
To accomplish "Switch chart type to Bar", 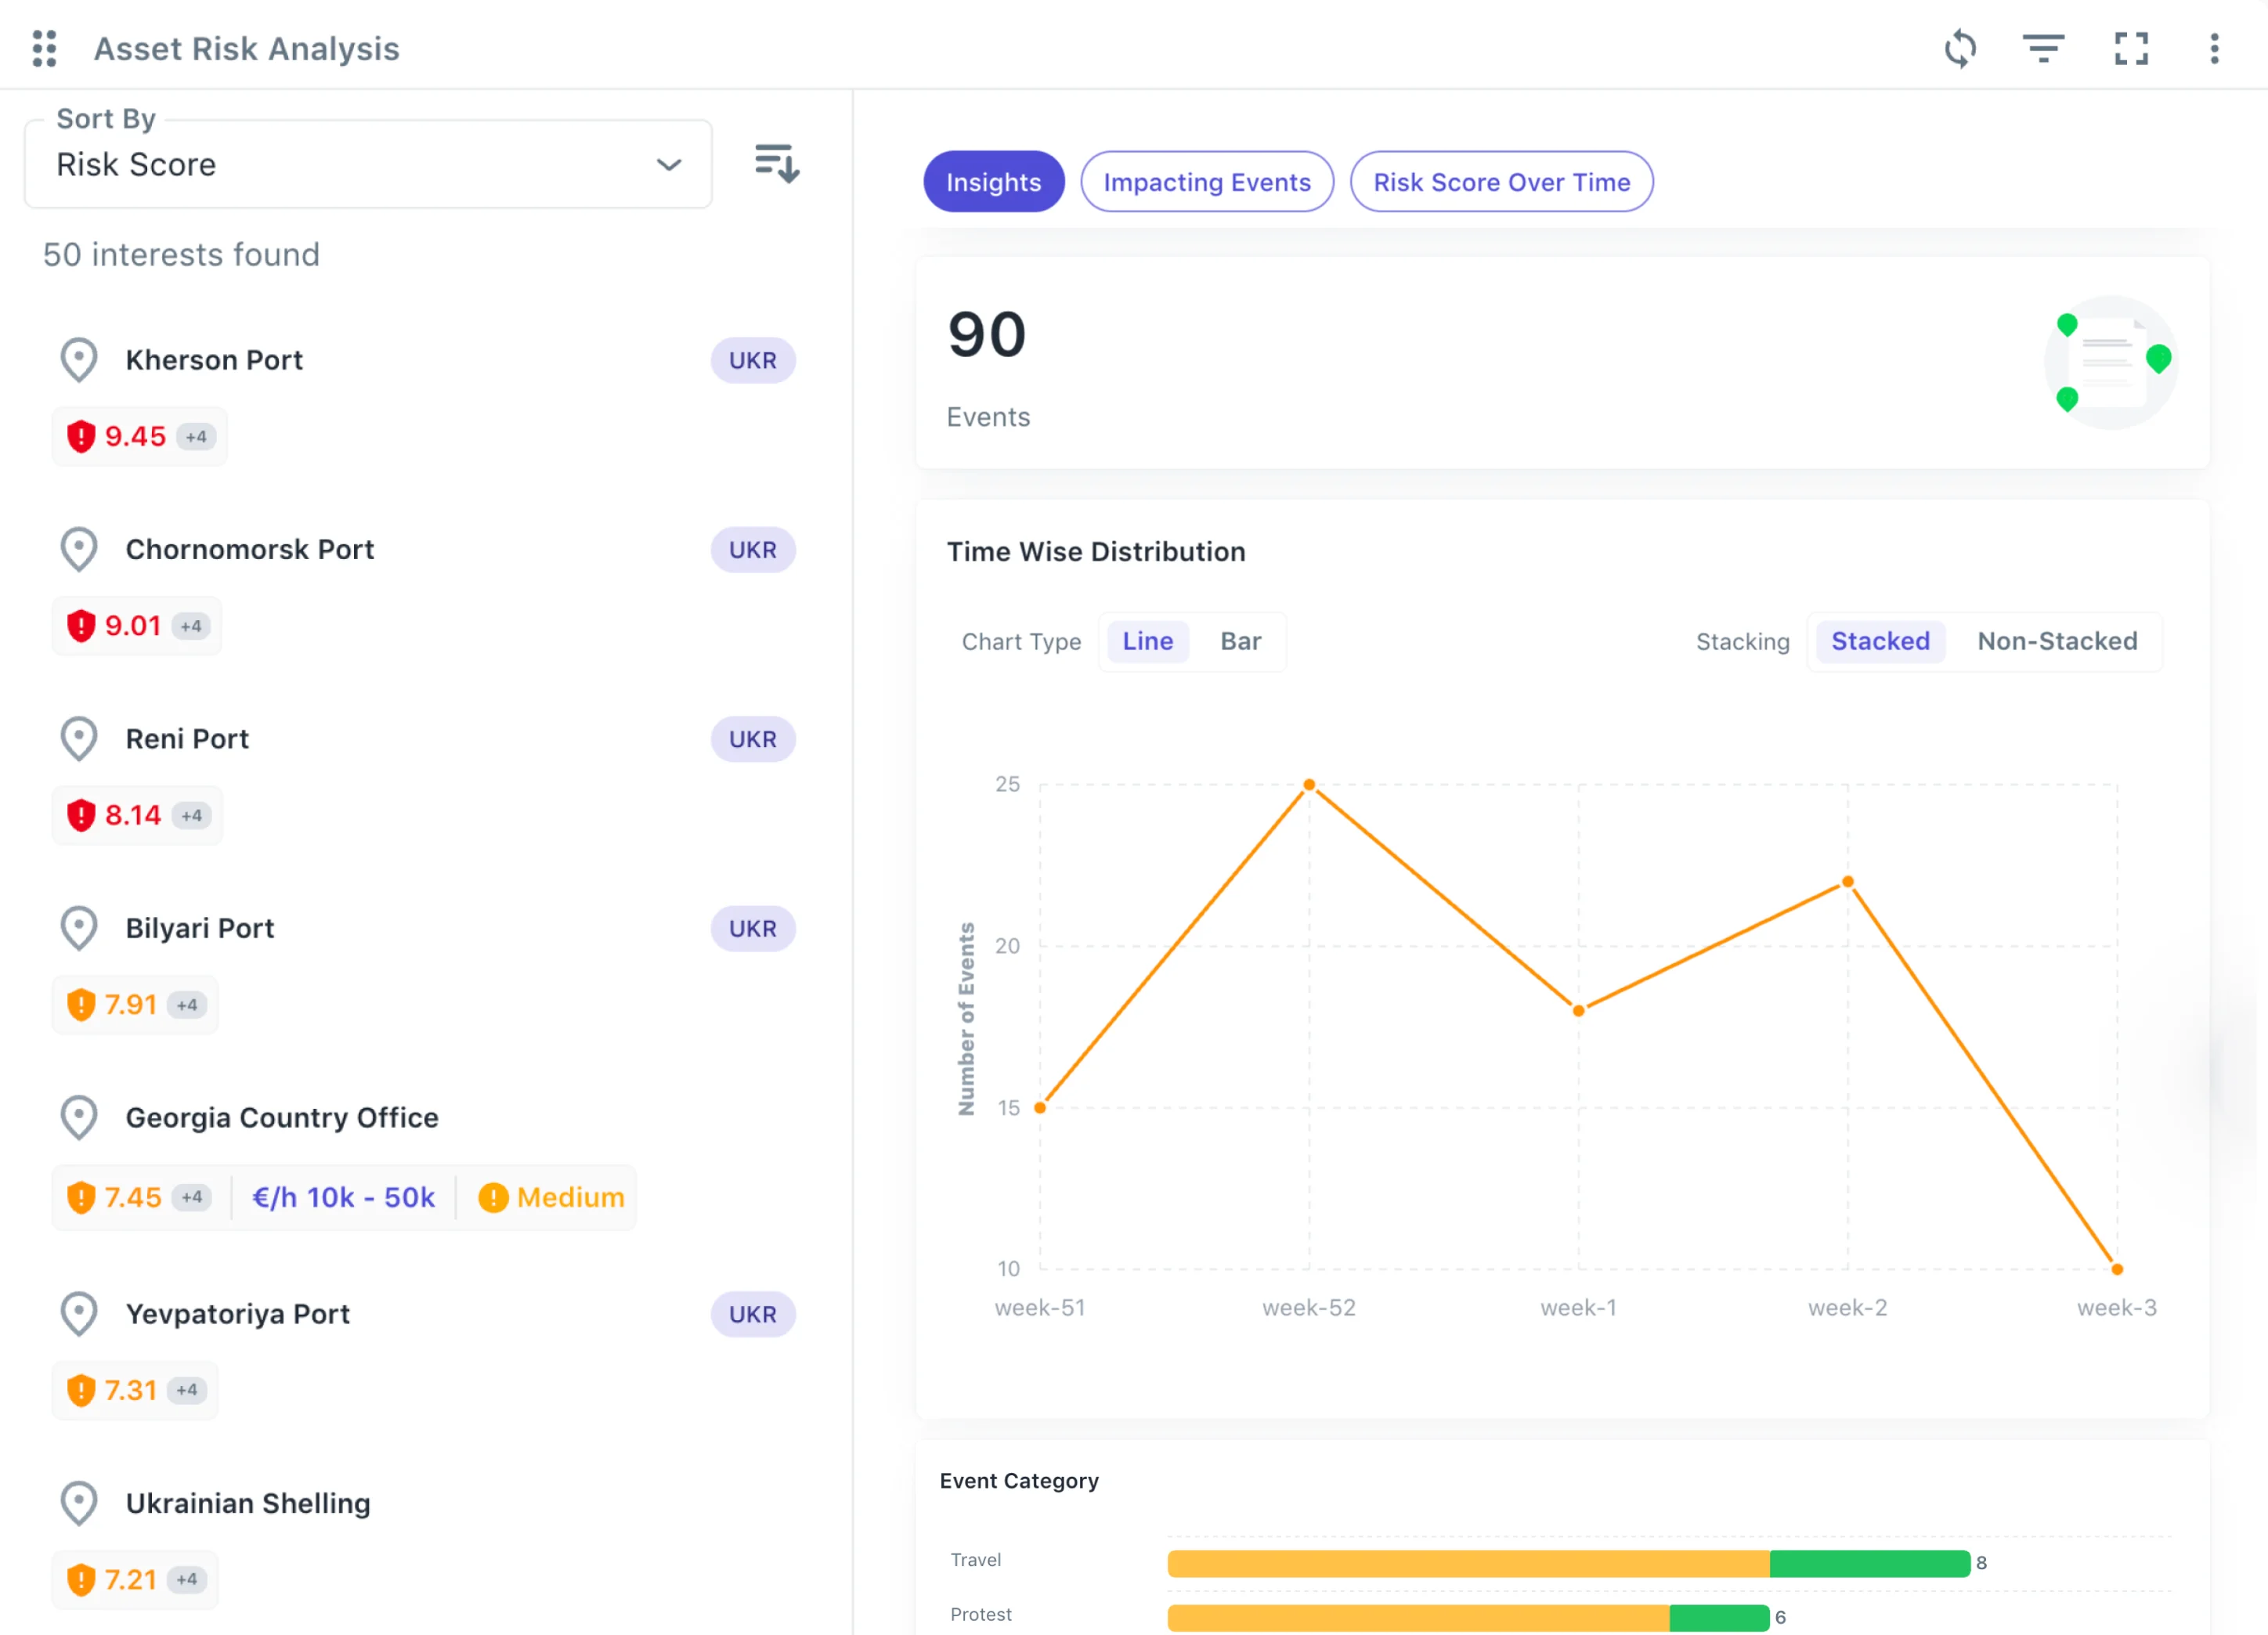I will click(1240, 641).
